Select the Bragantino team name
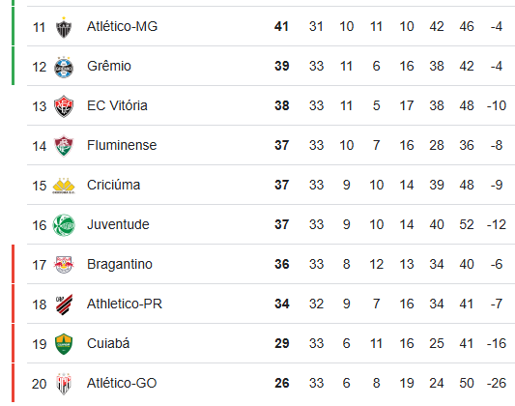Screen dimensions: 515x406 tap(120, 264)
